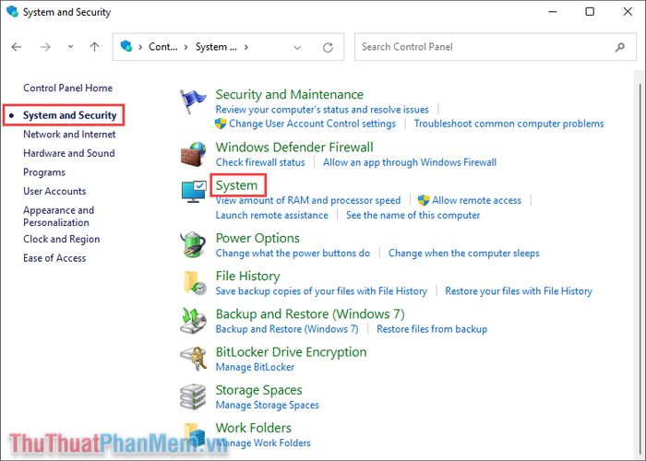This screenshot has height=461, width=646.
Task: Click the BitLocker drive and key icon
Action: coord(193,359)
